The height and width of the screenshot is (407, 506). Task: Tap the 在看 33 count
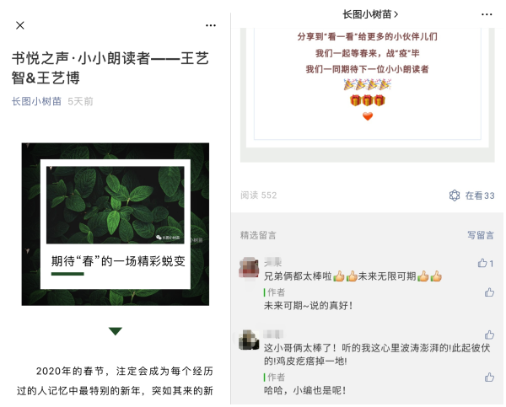(x=480, y=195)
